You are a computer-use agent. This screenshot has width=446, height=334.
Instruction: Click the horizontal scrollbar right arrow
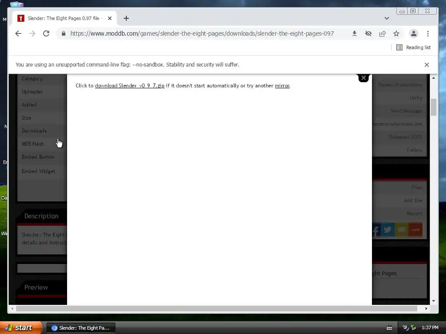point(426,308)
